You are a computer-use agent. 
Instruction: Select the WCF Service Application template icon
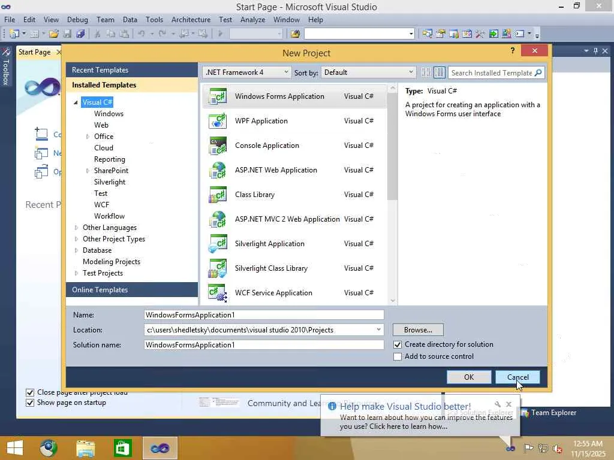click(x=218, y=292)
